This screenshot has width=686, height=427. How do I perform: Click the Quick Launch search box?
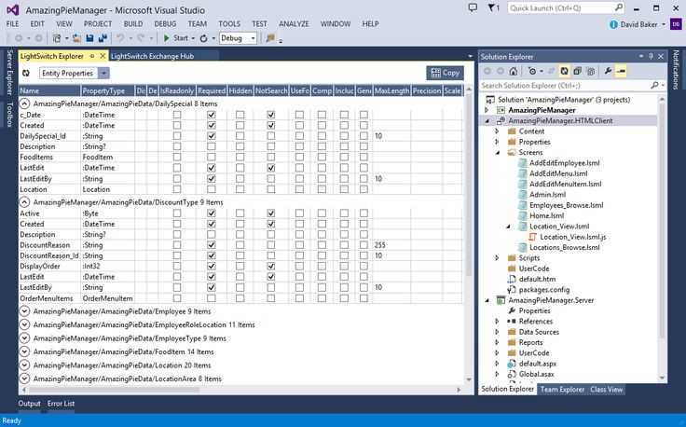(x=566, y=7)
